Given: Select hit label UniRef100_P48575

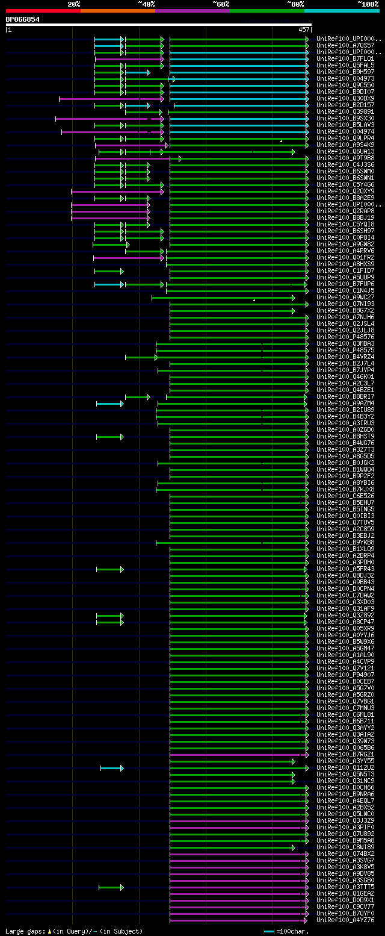Looking at the screenshot, I should [345, 350].
